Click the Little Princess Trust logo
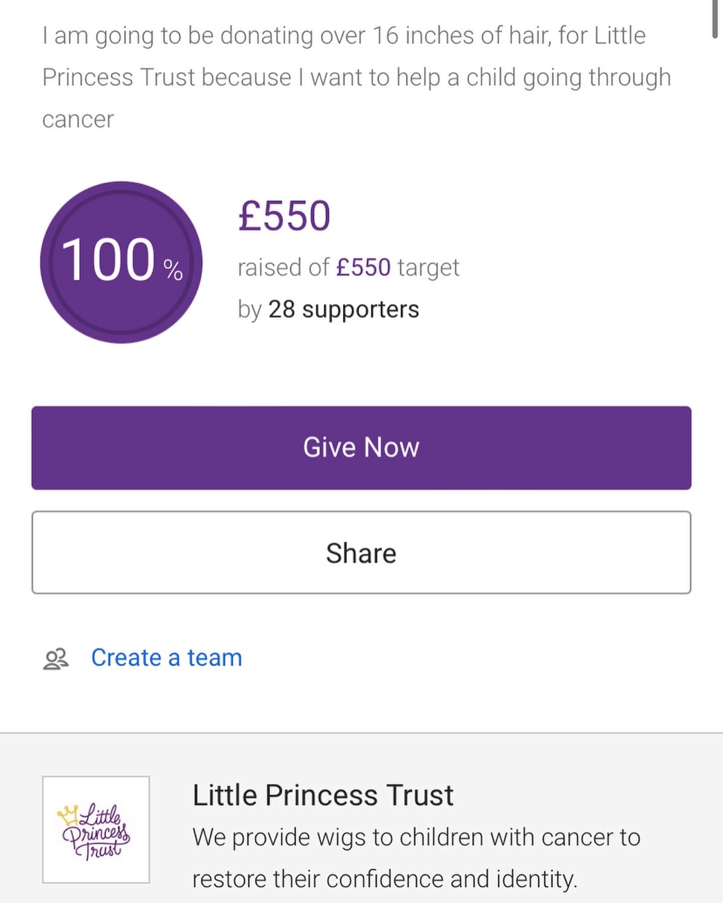The image size is (723, 903). (x=95, y=830)
